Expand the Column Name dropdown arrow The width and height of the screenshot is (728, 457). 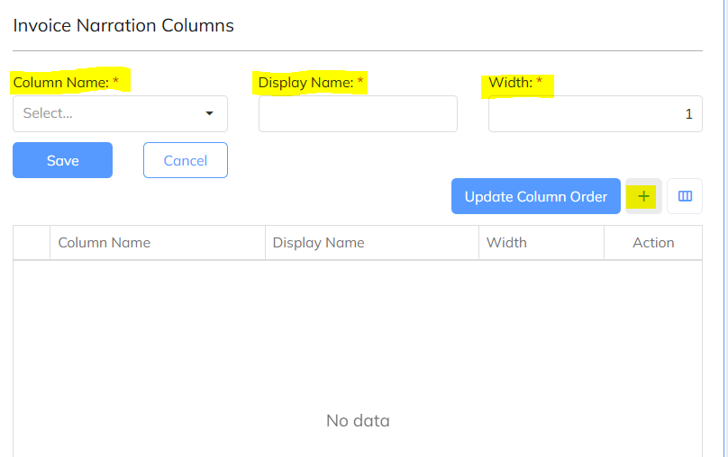click(210, 113)
